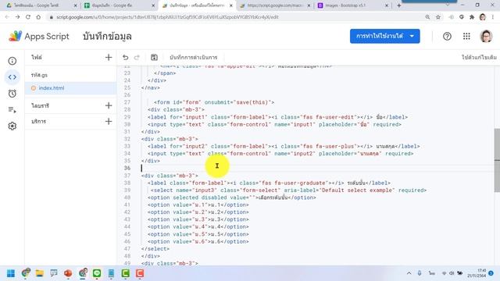Screen dimensions: 500x281
Task: Add a service with plus icon
Action: pos(109,122)
